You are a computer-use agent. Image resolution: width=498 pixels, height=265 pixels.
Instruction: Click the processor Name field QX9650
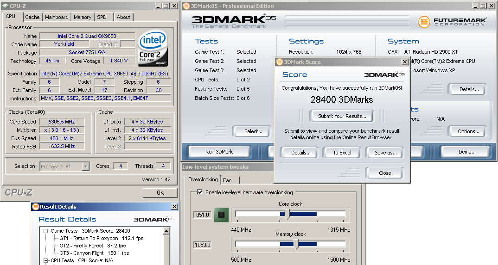(x=87, y=36)
